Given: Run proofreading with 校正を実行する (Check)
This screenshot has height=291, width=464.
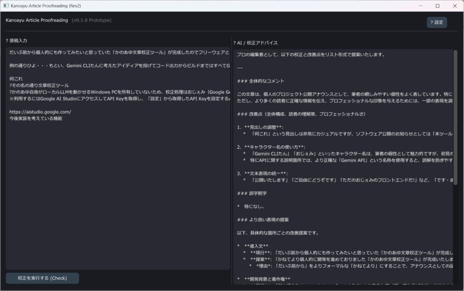Looking at the screenshot, I should 42,278.
